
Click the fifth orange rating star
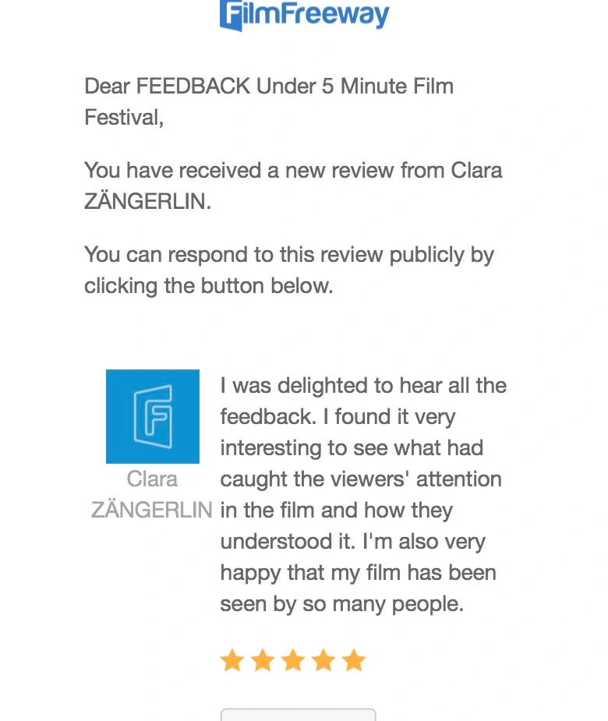point(354,661)
